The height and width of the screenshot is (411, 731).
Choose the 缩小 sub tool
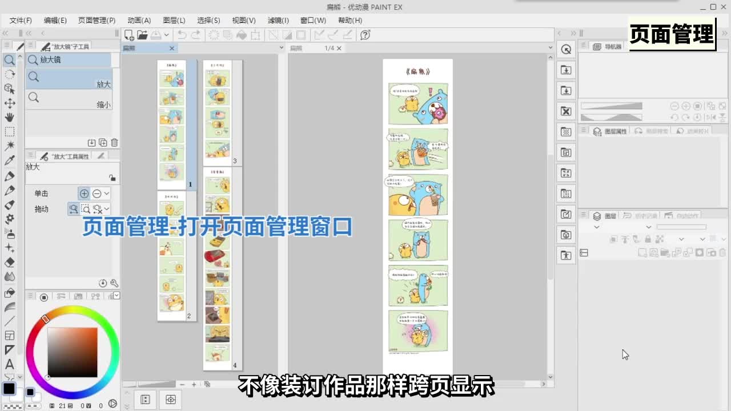point(69,100)
